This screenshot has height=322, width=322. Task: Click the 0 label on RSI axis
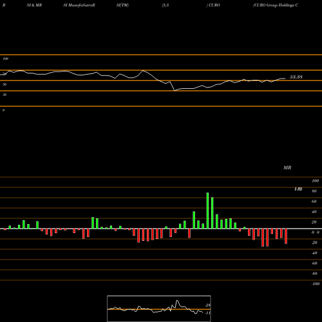(3, 110)
